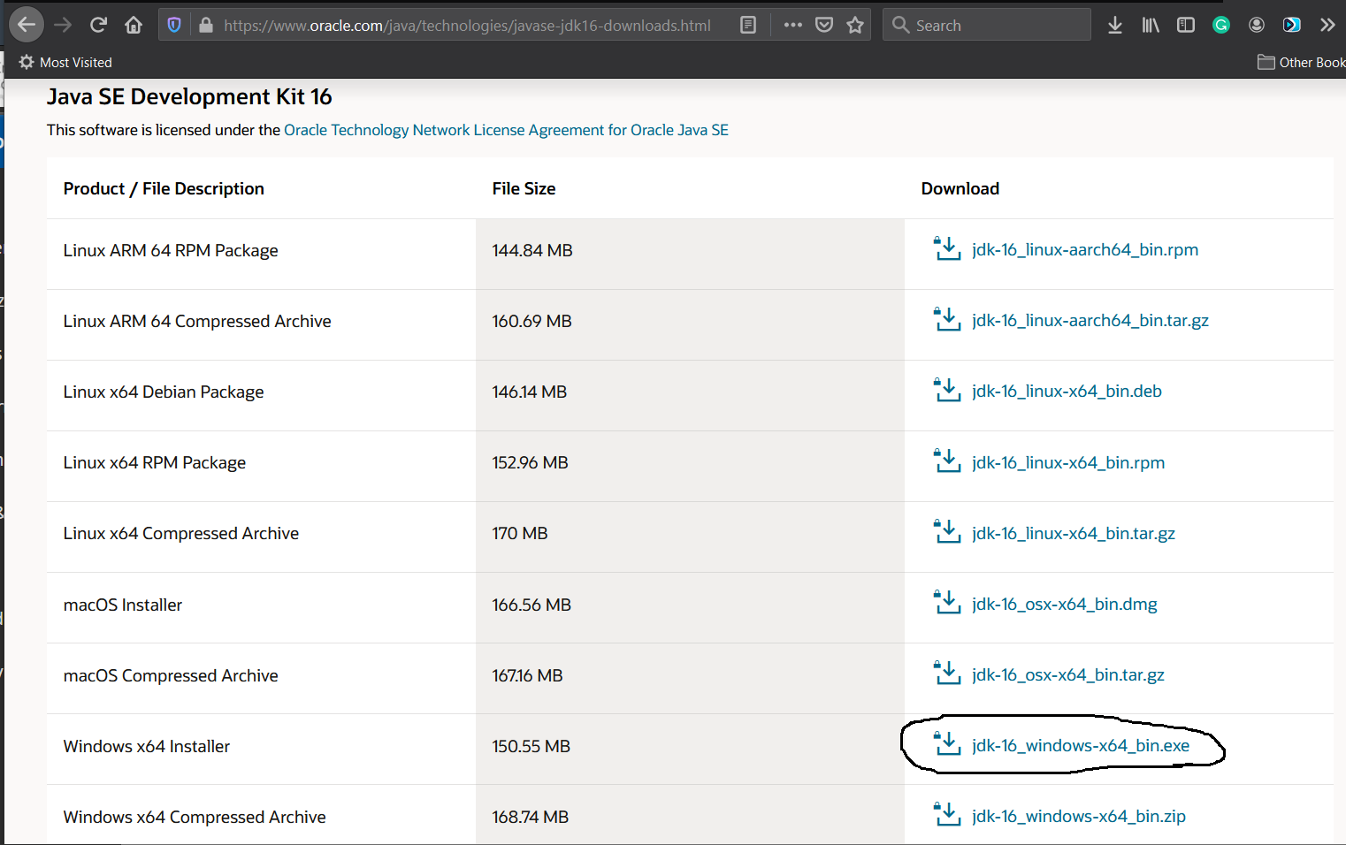Toggle the sidebar view

point(1186,25)
